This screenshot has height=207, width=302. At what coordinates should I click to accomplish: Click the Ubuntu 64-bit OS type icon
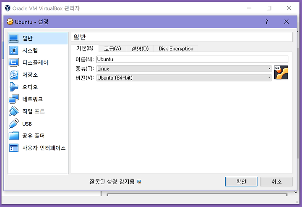click(x=281, y=73)
